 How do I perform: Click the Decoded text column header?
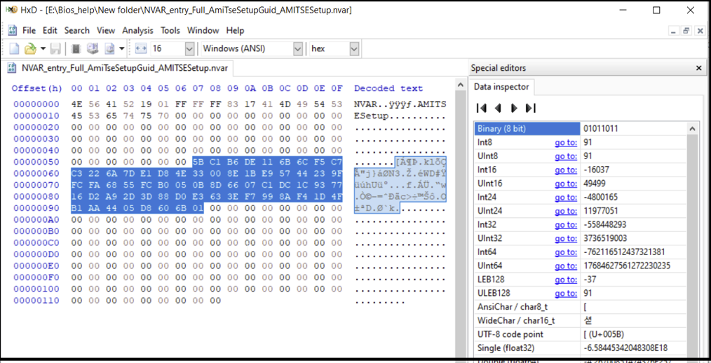tap(388, 88)
